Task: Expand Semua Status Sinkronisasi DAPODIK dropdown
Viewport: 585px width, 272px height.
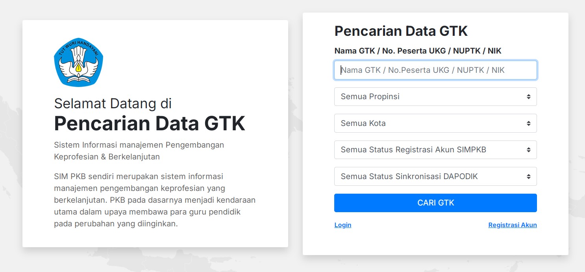Action: click(435, 176)
